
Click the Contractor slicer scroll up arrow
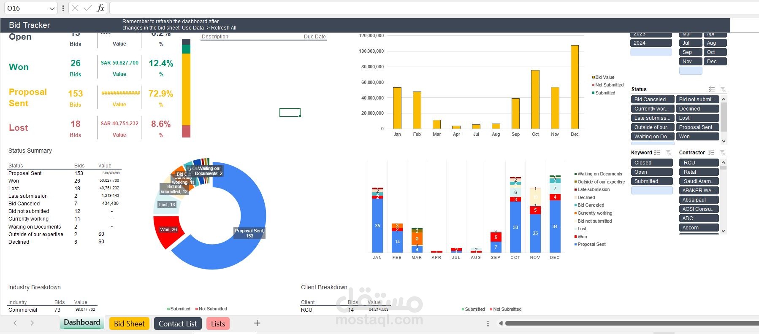[724, 162]
